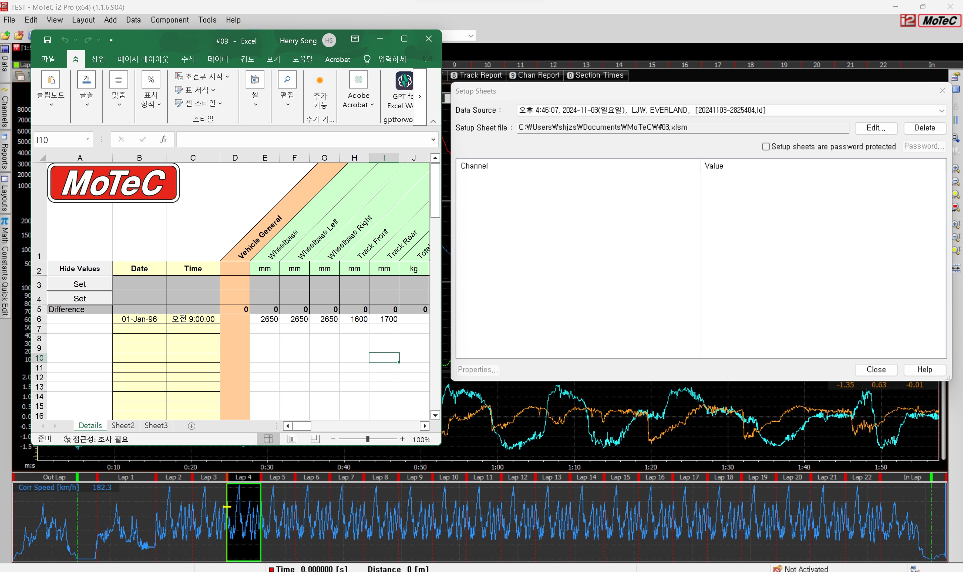Screen dimensions: 963x572
Task: Toggle Setup sheets are password protected
Action: (x=766, y=147)
